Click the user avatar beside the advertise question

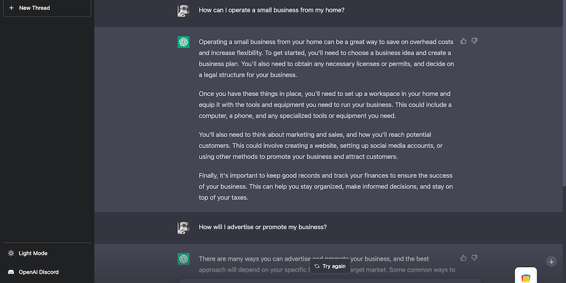point(184,227)
